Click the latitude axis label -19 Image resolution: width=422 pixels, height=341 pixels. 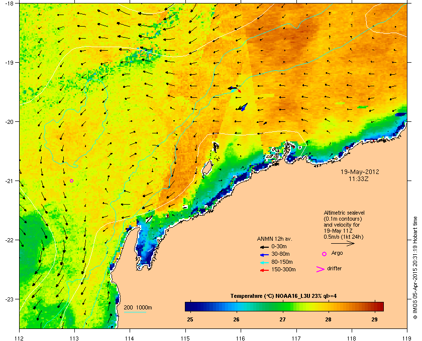[x=9, y=62]
